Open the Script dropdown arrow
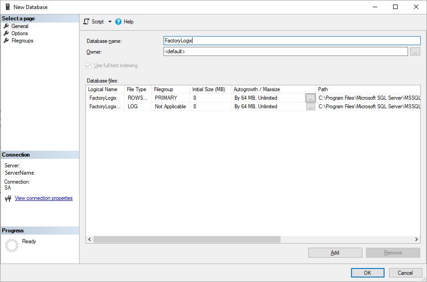The image size is (427, 282). point(109,21)
